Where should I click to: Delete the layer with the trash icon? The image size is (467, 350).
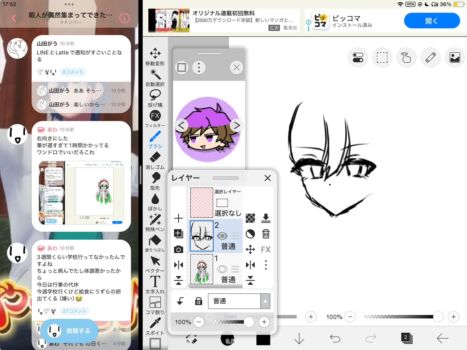(x=266, y=234)
